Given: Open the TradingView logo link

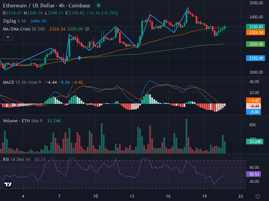Looking at the screenshot, I should coord(8,185).
